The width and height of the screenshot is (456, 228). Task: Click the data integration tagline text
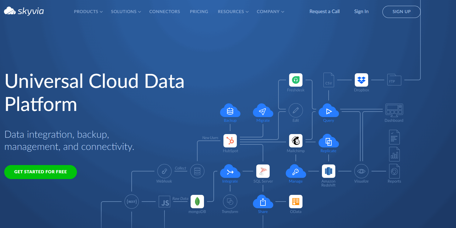click(69, 140)
